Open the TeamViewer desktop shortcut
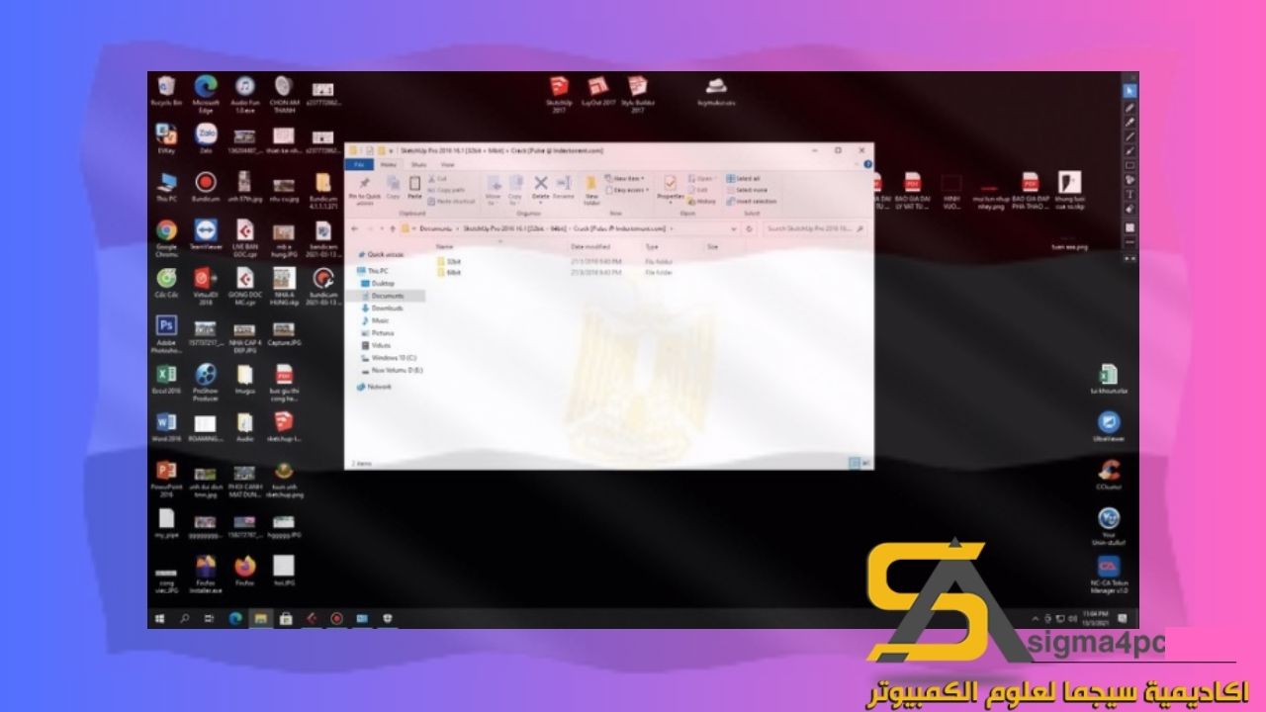This screenshot has width=1266, height=712. tap(206, 233)
